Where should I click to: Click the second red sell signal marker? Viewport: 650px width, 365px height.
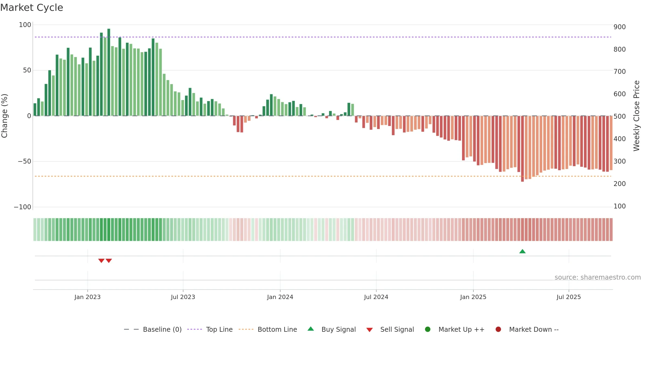109,261
